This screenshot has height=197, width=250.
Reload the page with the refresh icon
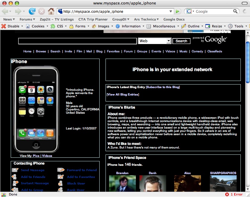pyautogui.click(x=32, y=11)
